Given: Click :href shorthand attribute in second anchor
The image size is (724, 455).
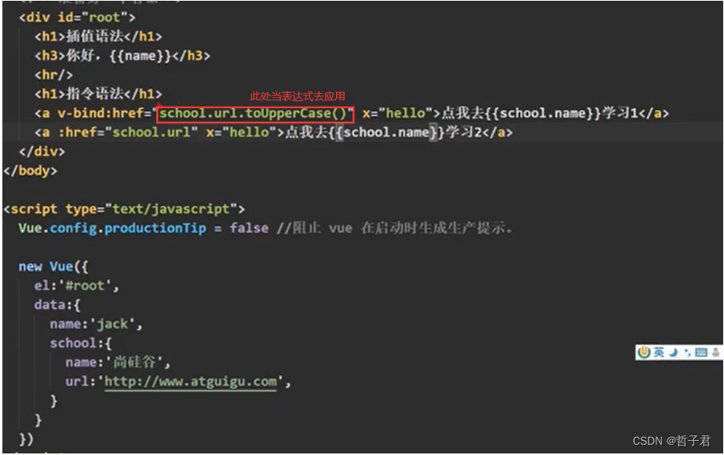Looking at the screenshot, I should click(x=77, y=133).
